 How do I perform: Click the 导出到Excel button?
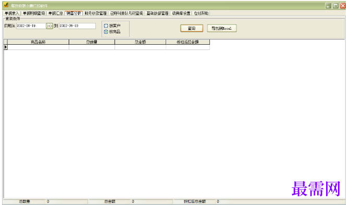222,28
